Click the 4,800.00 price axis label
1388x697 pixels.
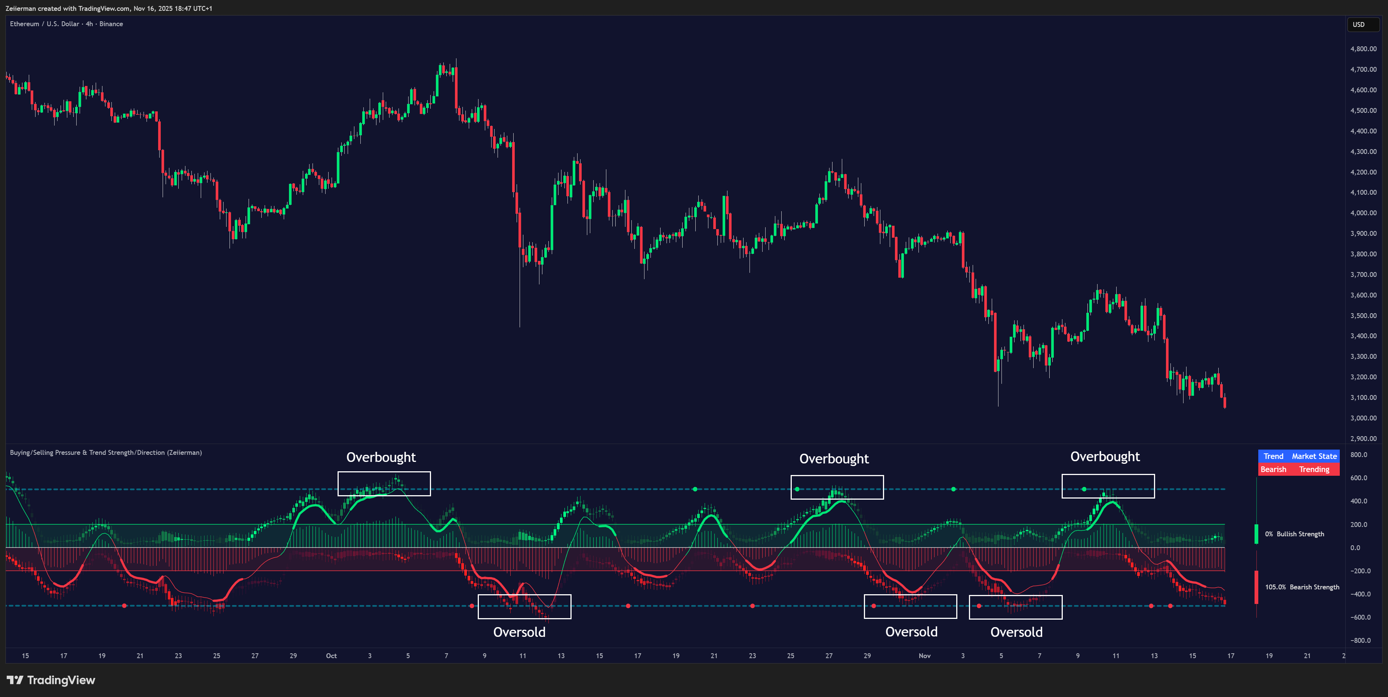click(x=1363, y=49)
